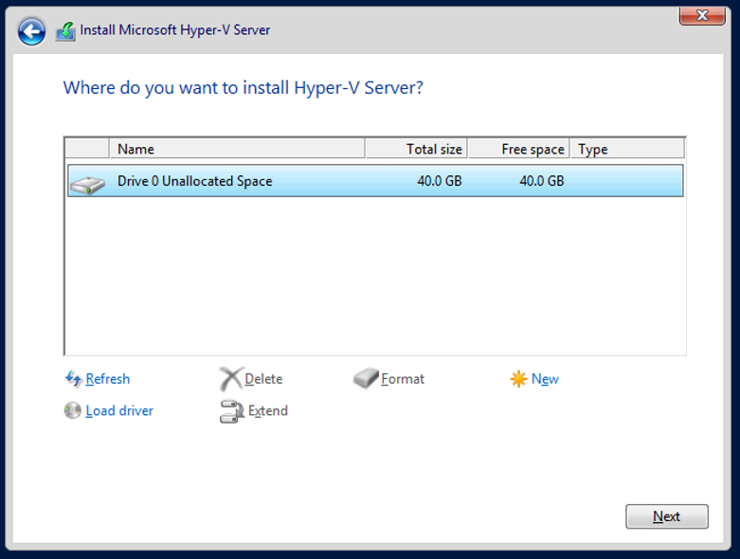Click the New starburst icon
Viewport: 740px width, 559px height.
pyautogui.click(x=518, y=379)
